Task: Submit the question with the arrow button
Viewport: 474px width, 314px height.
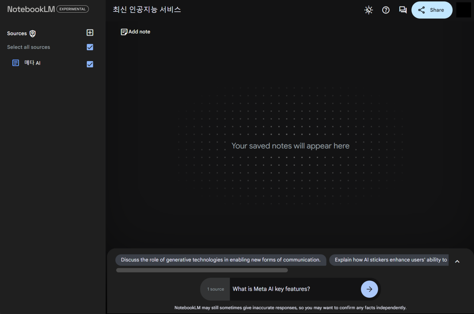Action: click(x=369, y=289)
